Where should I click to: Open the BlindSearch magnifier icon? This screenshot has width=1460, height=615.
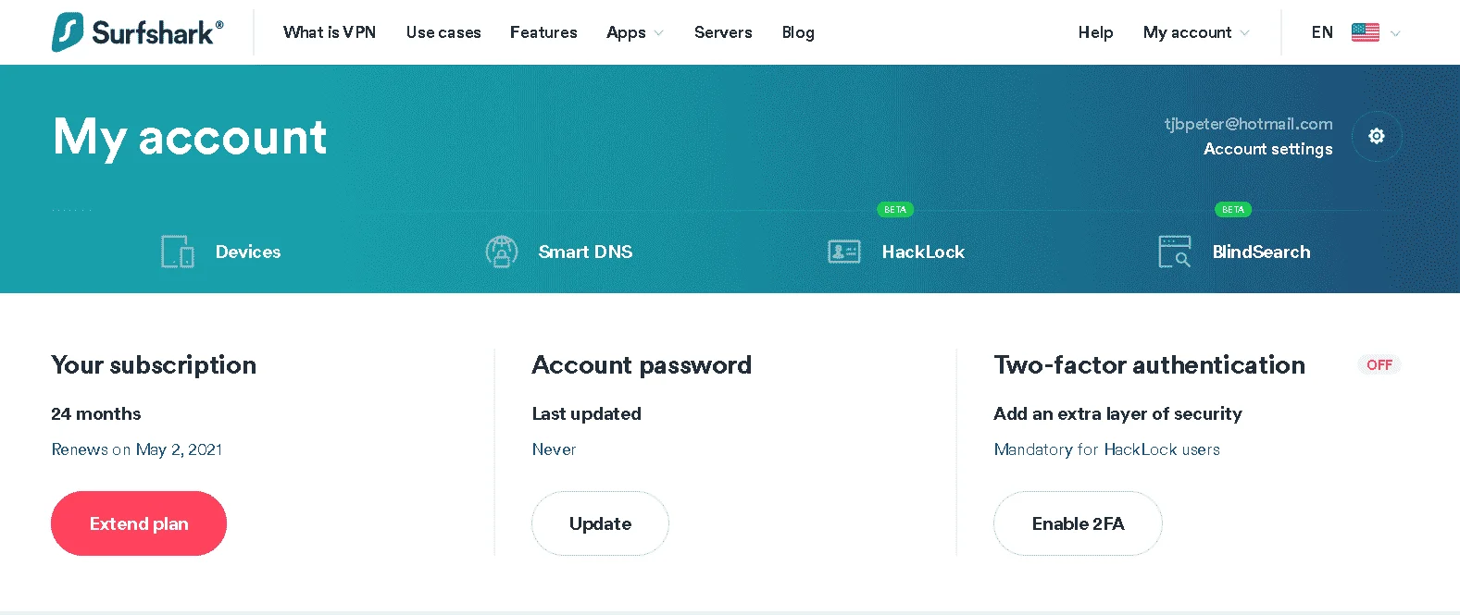click(x=1175, y=252)
